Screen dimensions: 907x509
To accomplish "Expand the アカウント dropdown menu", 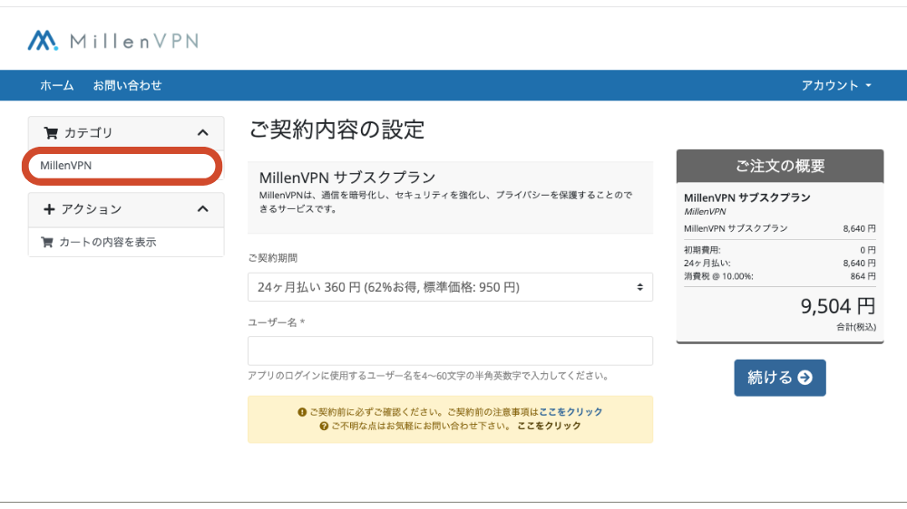I will coord(836,85).
